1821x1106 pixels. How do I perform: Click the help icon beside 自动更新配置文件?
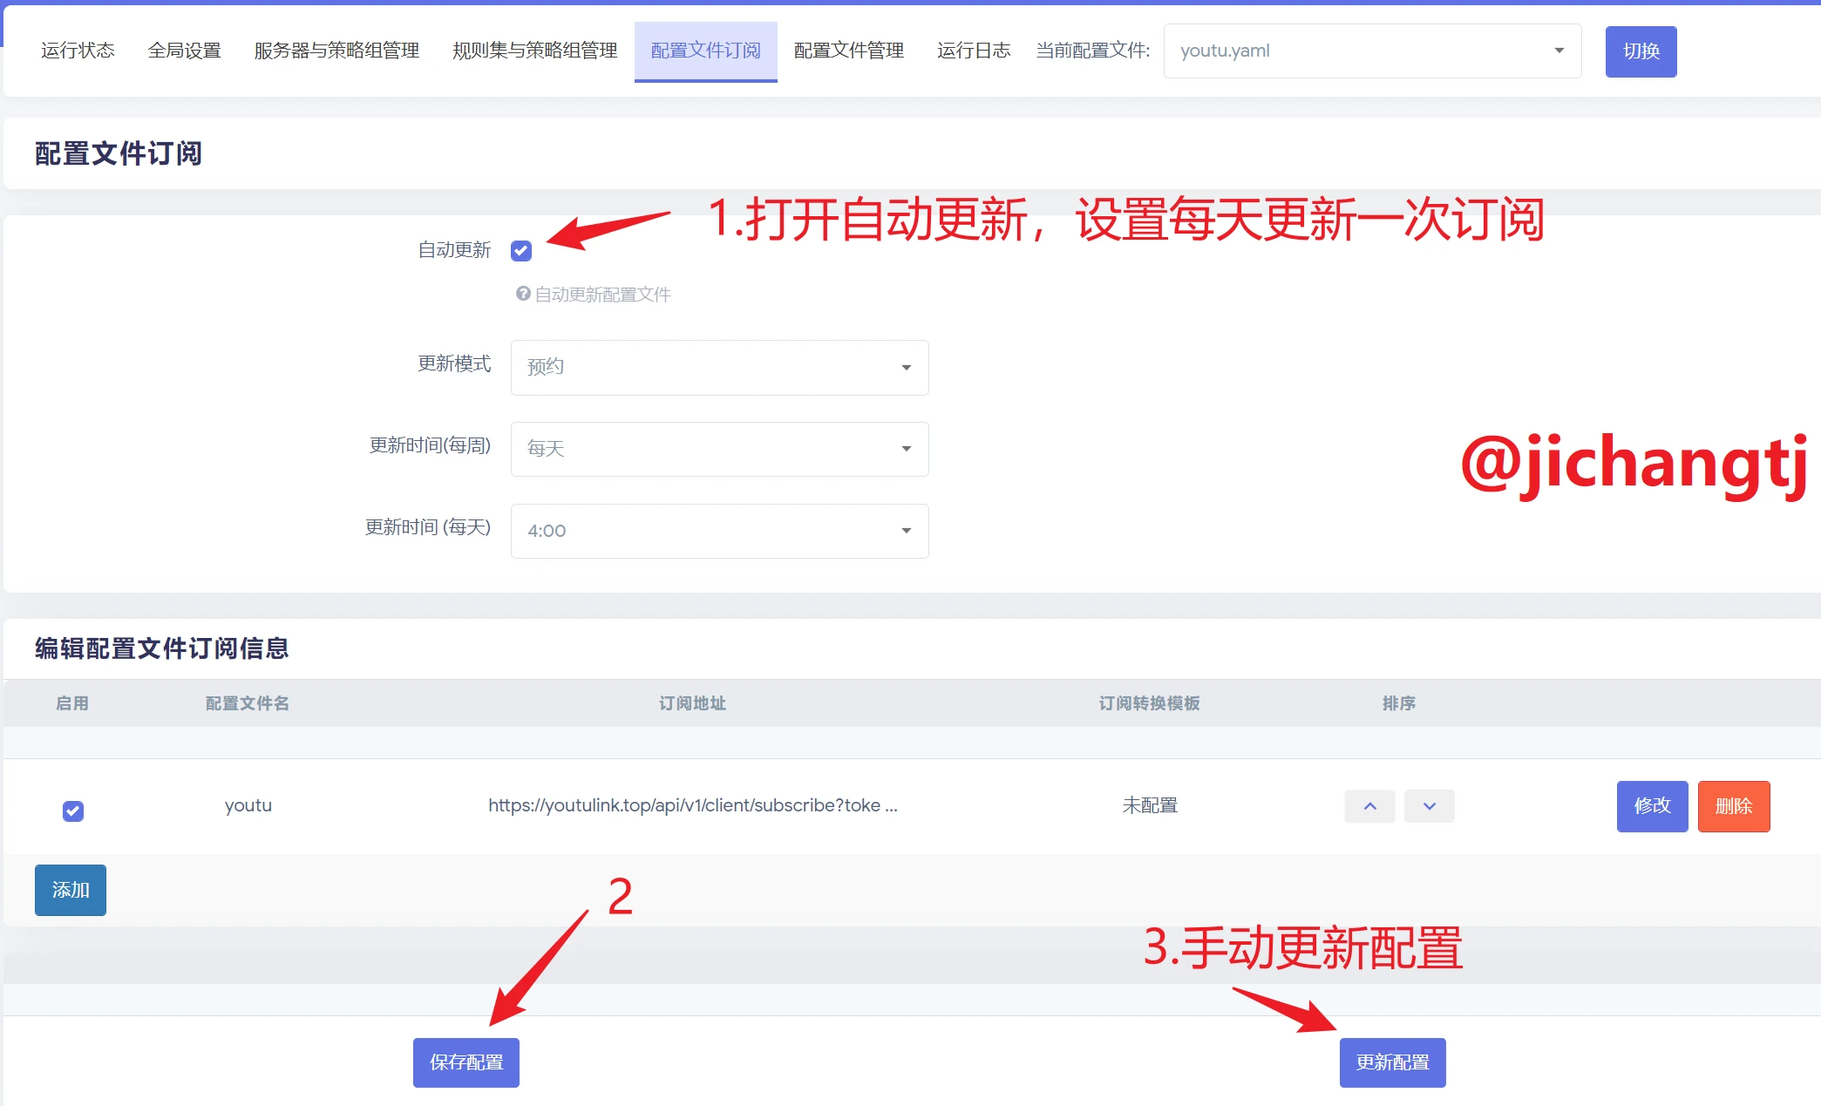click(x=523, y=294)
